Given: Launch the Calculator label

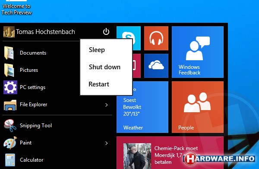Looking at the screenshot, I should coord(32,160).
